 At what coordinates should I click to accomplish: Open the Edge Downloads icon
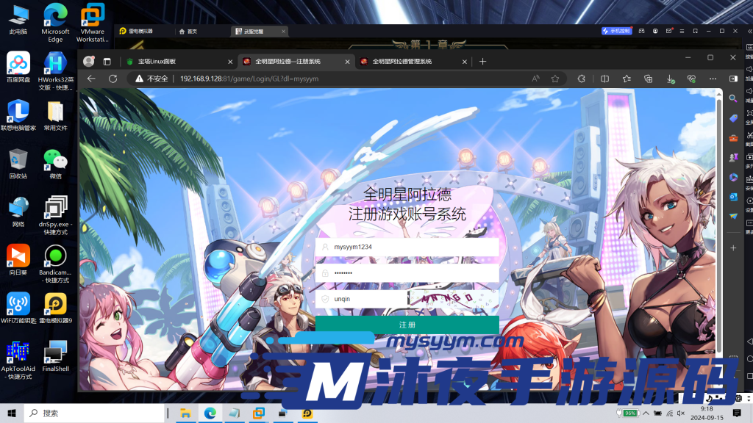[x=669, y=79]
